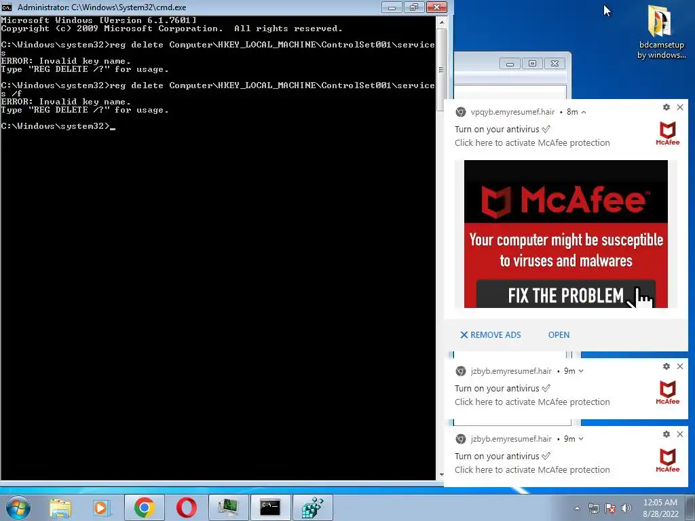The image size is (695, 521).
Task: Dismiss the vpqyb.emyresumef.hair notification
Action: pyautogui.click(x=680, y=107)
